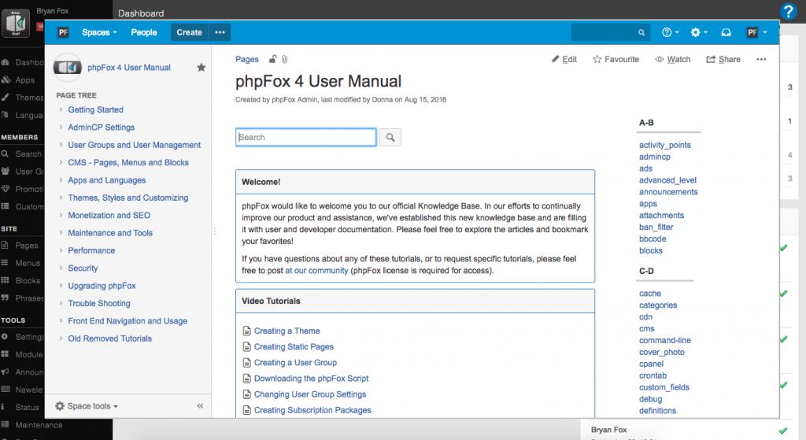The image size is (806, 440).
Task: Open the Performance page
Action: [91, 250]
